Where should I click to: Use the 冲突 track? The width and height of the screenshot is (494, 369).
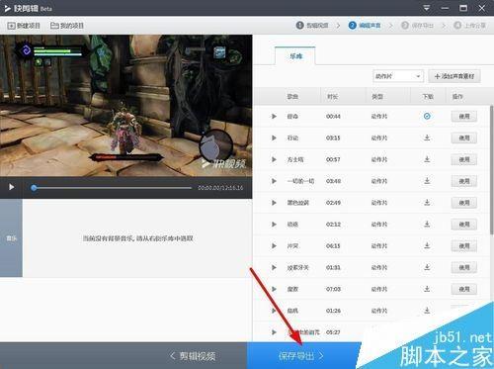point(464,246)
